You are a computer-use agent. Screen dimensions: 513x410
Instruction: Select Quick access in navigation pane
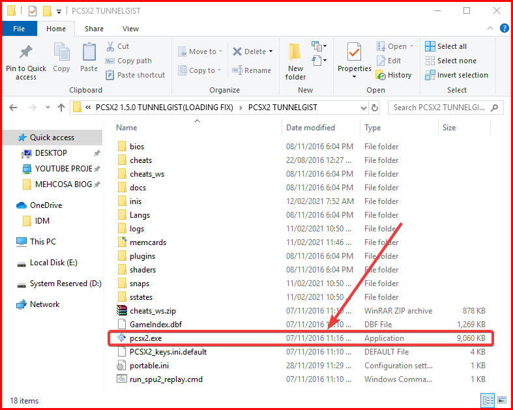click(52, 138)
